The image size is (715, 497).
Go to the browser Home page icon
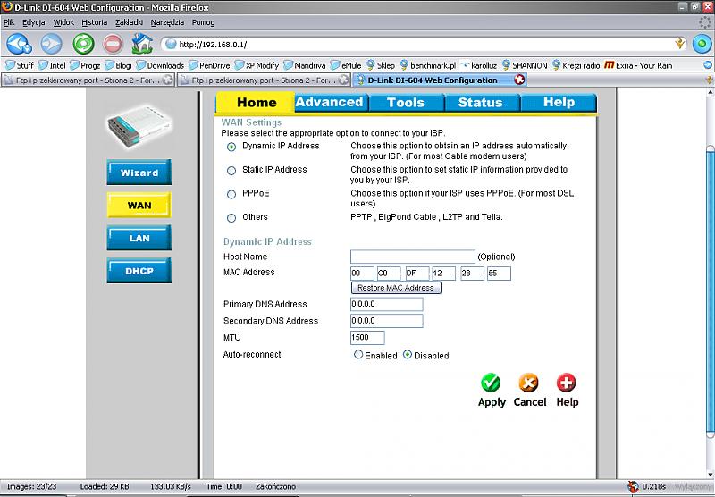click(142, 44)
